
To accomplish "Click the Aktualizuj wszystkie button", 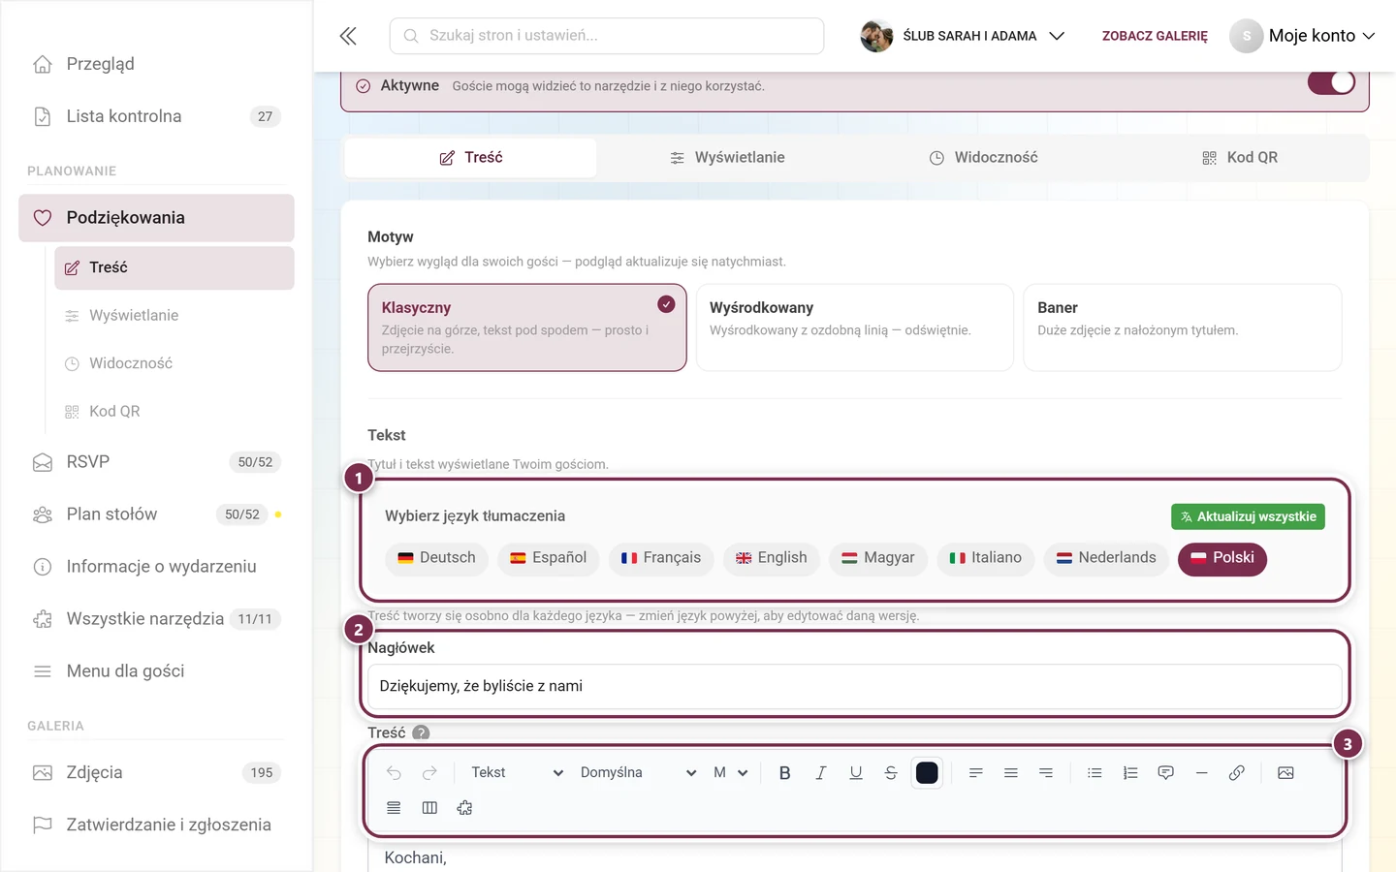I will pyautogui.click(x=1248, y=516).
